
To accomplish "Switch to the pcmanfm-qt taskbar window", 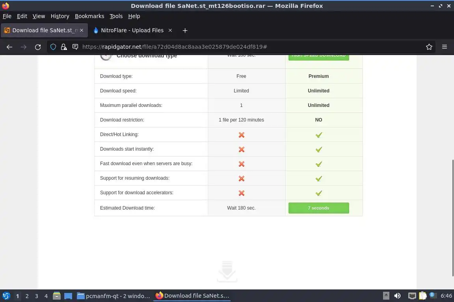I will tap(113, 296).
